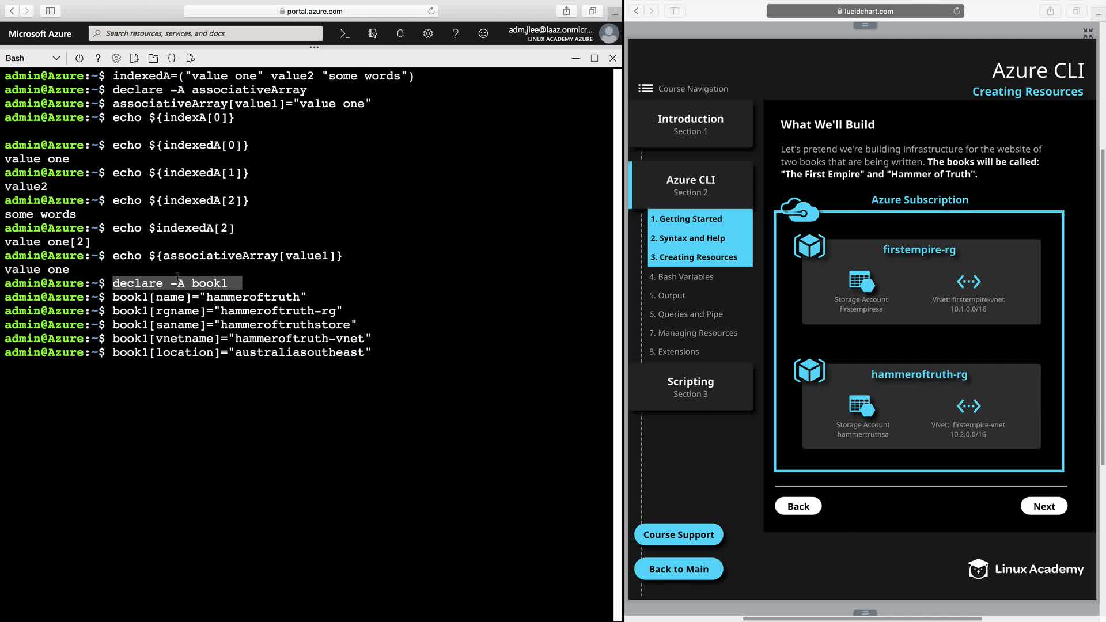Open Azure portal settings gear

[x=427, y=33]
